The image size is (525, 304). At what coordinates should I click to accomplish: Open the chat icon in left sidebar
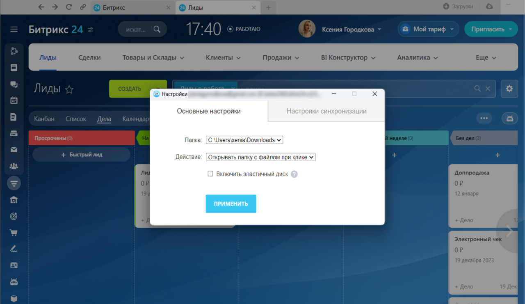[x=14, y=85]
